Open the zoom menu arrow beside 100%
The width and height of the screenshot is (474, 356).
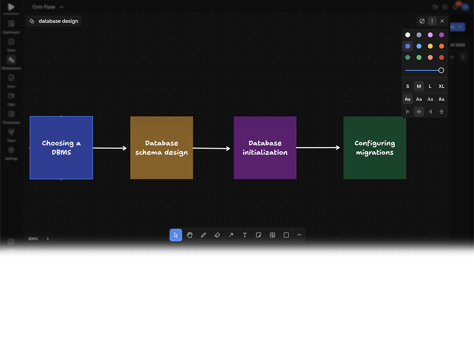coord(47,239)
